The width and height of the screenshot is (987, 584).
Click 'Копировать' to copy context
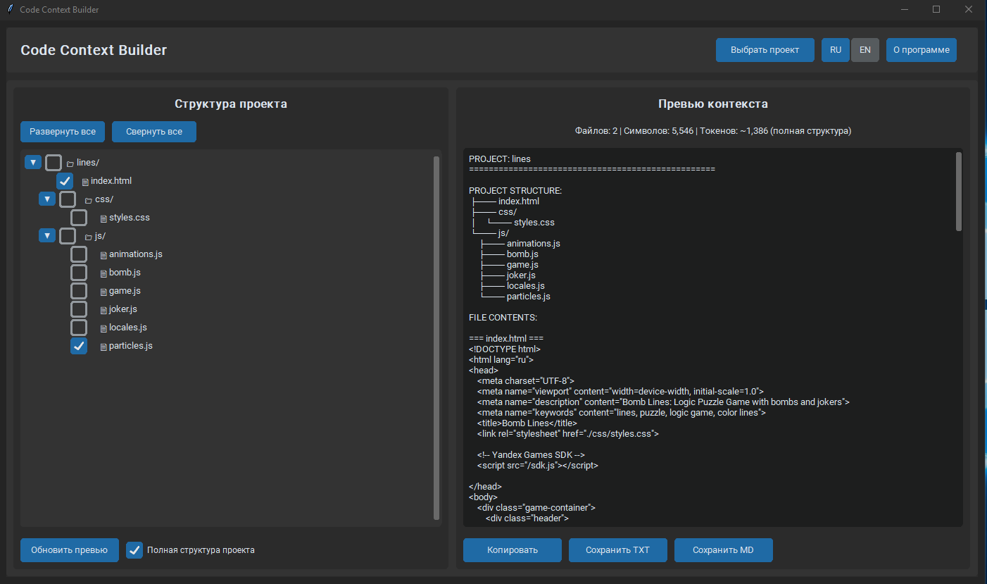513,550
